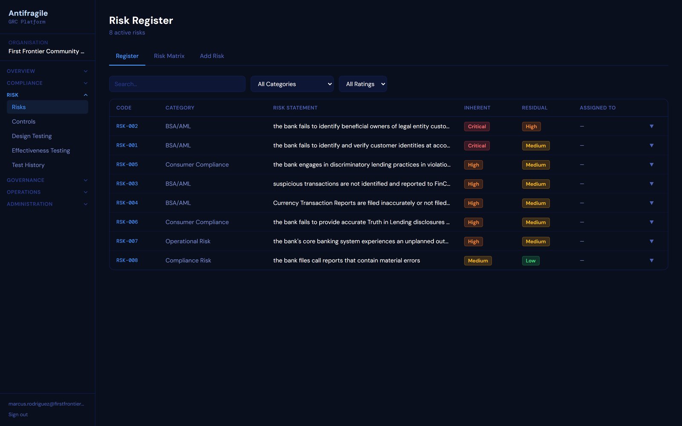This screenshot has width=682, height=426.
Task: Expand row RSK-008 details arrow
Action: [651, 260]
